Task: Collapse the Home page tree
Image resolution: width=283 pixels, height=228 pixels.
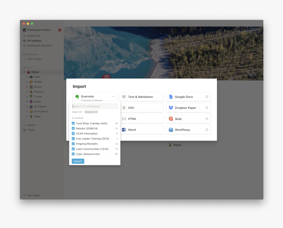Action: pos(24,72)
